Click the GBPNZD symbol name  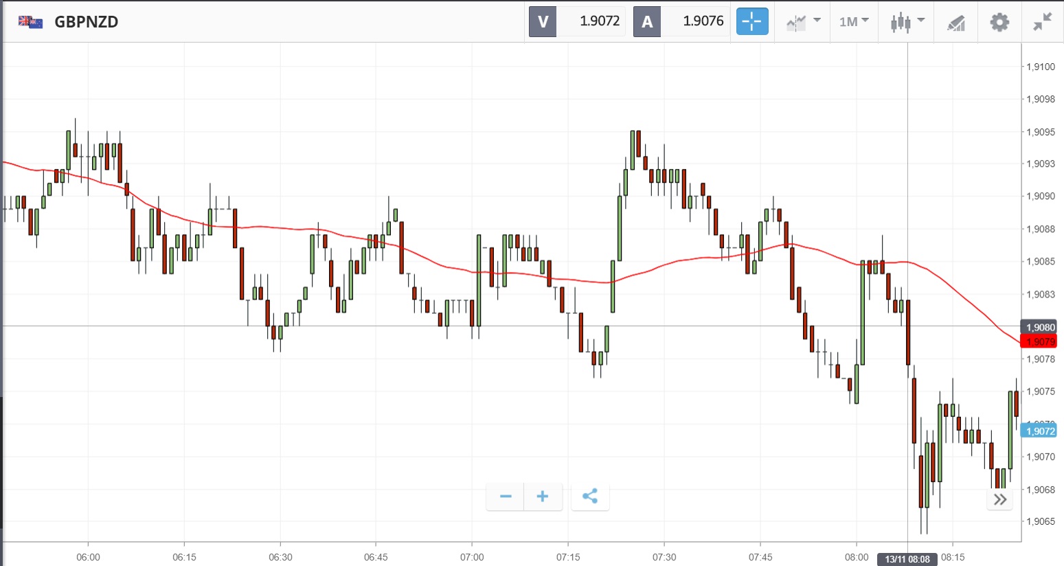(87, 22)
